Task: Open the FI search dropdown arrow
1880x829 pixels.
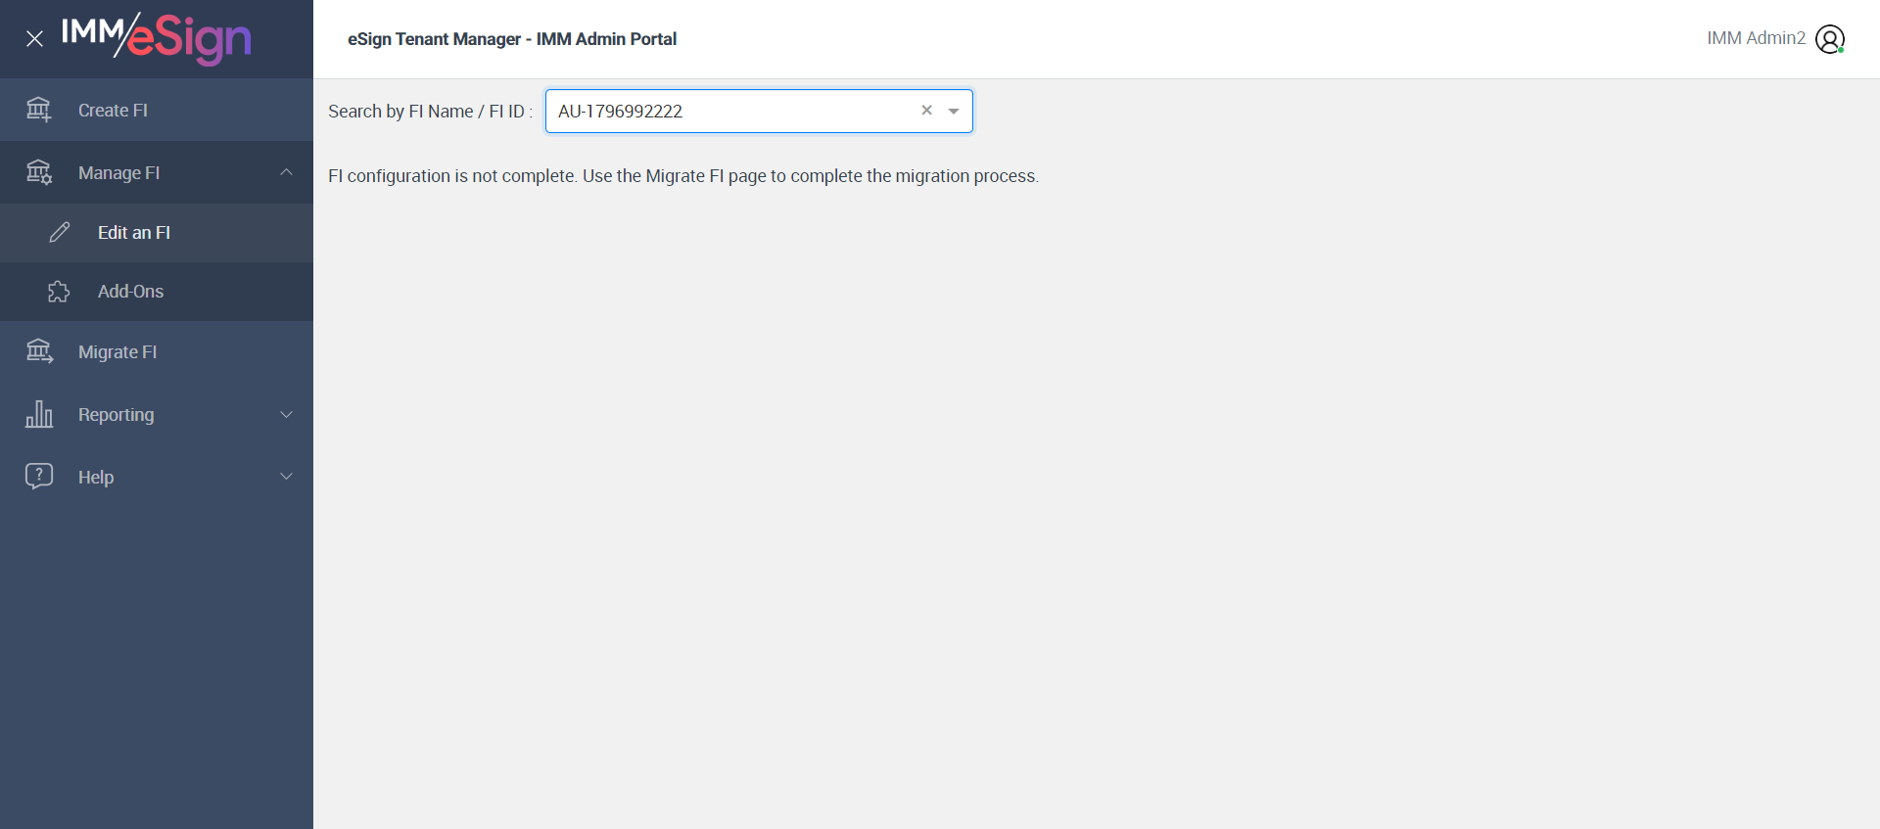Action: tap(954, 112)
